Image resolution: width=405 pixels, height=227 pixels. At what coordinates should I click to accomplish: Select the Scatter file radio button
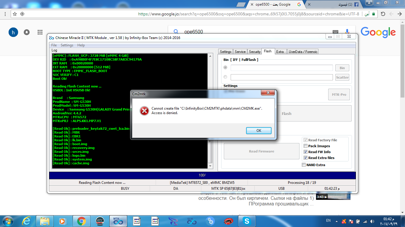click(x=225, y=77)
